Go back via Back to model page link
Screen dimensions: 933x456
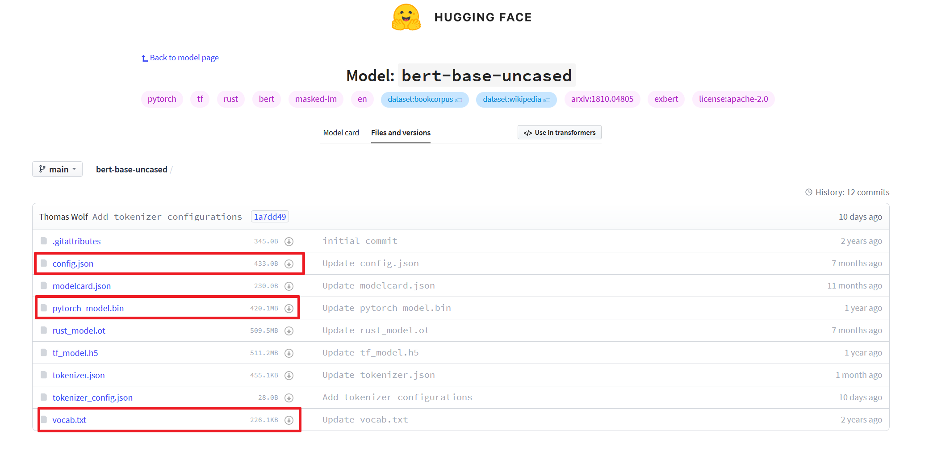(184, 58)
